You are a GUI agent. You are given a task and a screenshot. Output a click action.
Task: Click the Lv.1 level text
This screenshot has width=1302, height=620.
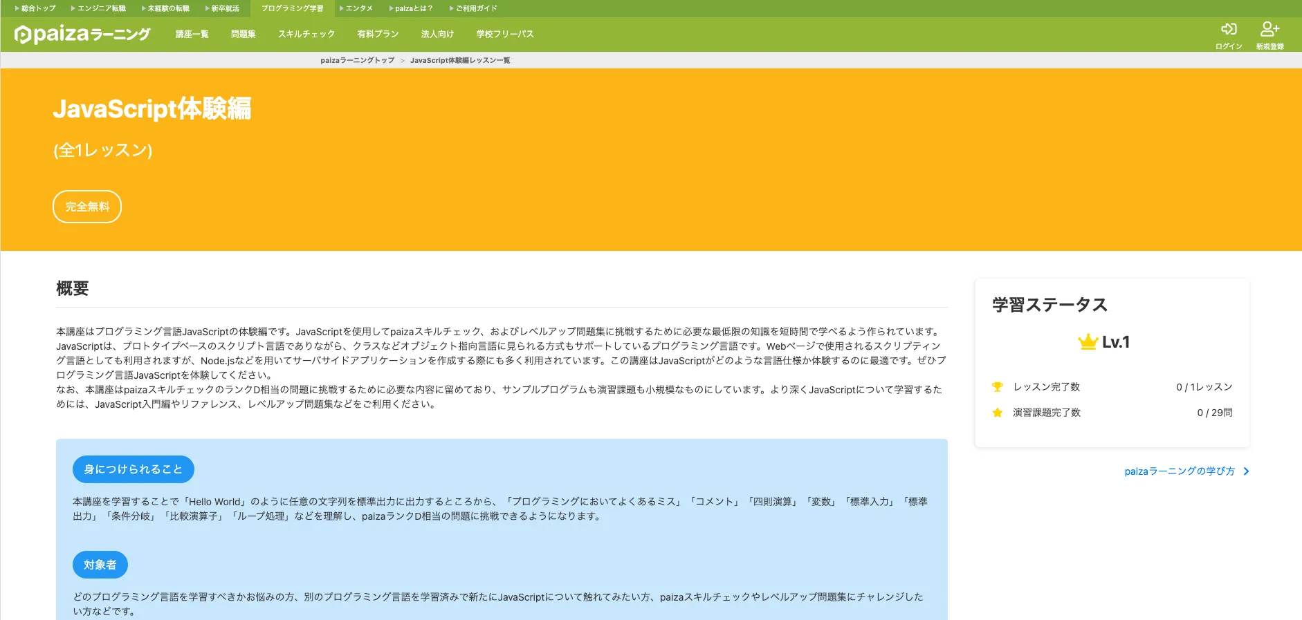pos(1116,342)
